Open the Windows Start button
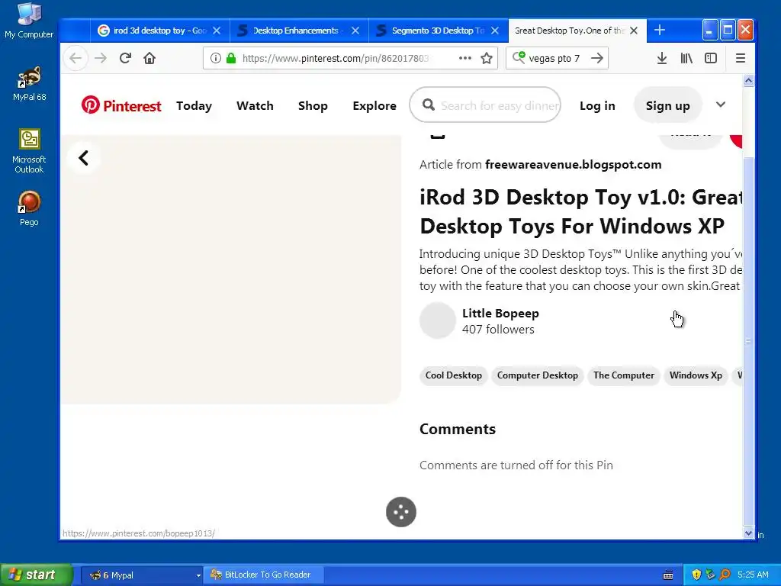Screen dimensions: 781x586 pyautogui.click(x=37, y=575)
